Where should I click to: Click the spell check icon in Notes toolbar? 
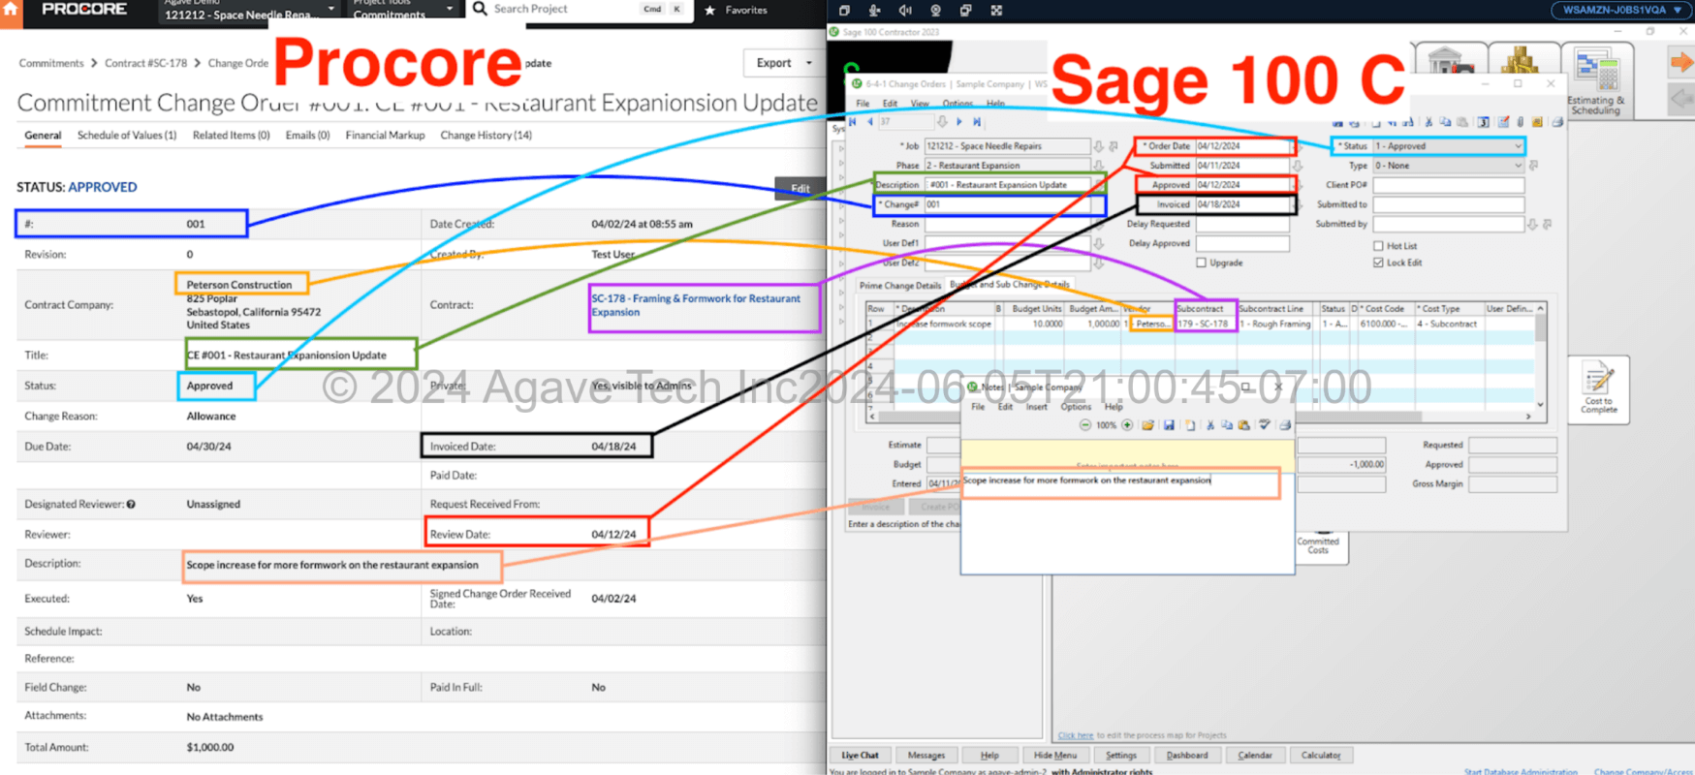tap(1265, 425)
